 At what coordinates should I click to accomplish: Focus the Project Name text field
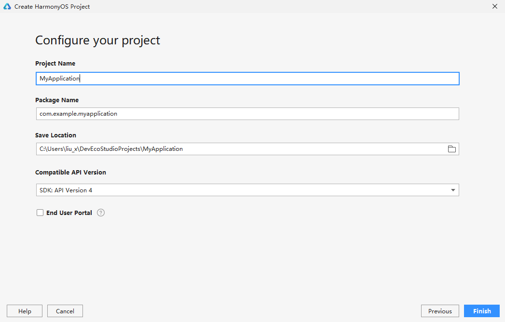(247, 79)
